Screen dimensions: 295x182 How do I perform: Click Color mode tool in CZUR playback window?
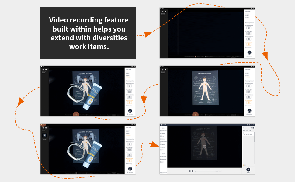[163, 131]
